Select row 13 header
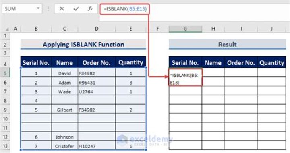Screen dimensions: 290x153 click(x=5, y=146)
